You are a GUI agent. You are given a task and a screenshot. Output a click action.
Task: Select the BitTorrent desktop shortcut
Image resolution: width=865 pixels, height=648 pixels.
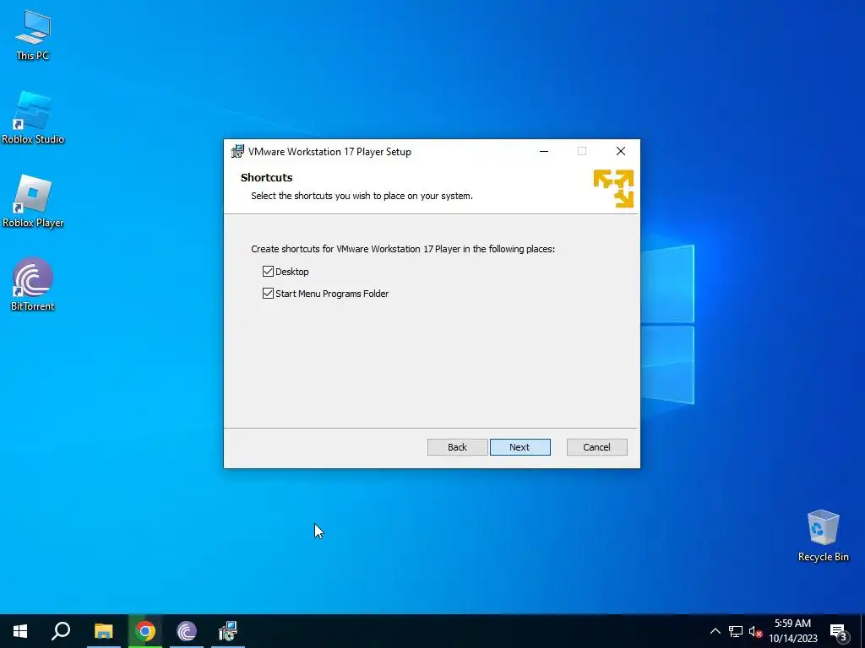[33, 284]
